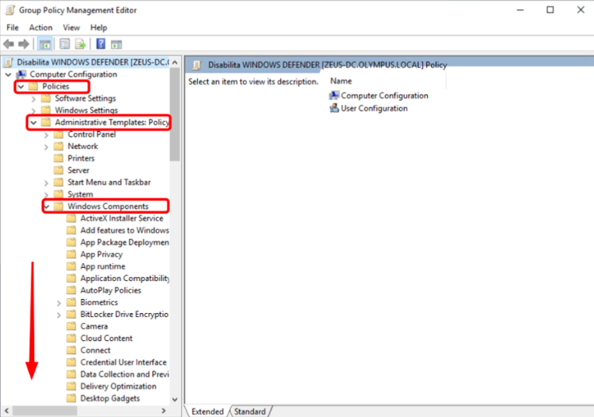Select Computer Configuration in the right pane
The height and width of the screenshot is (417, 594).
click(384, 96)
